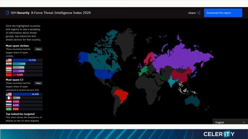
Task: Select Australia on the world map
Action: tap(192, 101)
